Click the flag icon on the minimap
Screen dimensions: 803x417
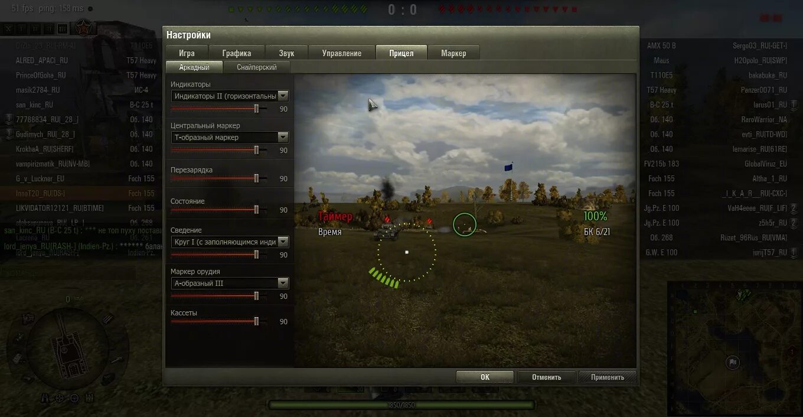733,363
